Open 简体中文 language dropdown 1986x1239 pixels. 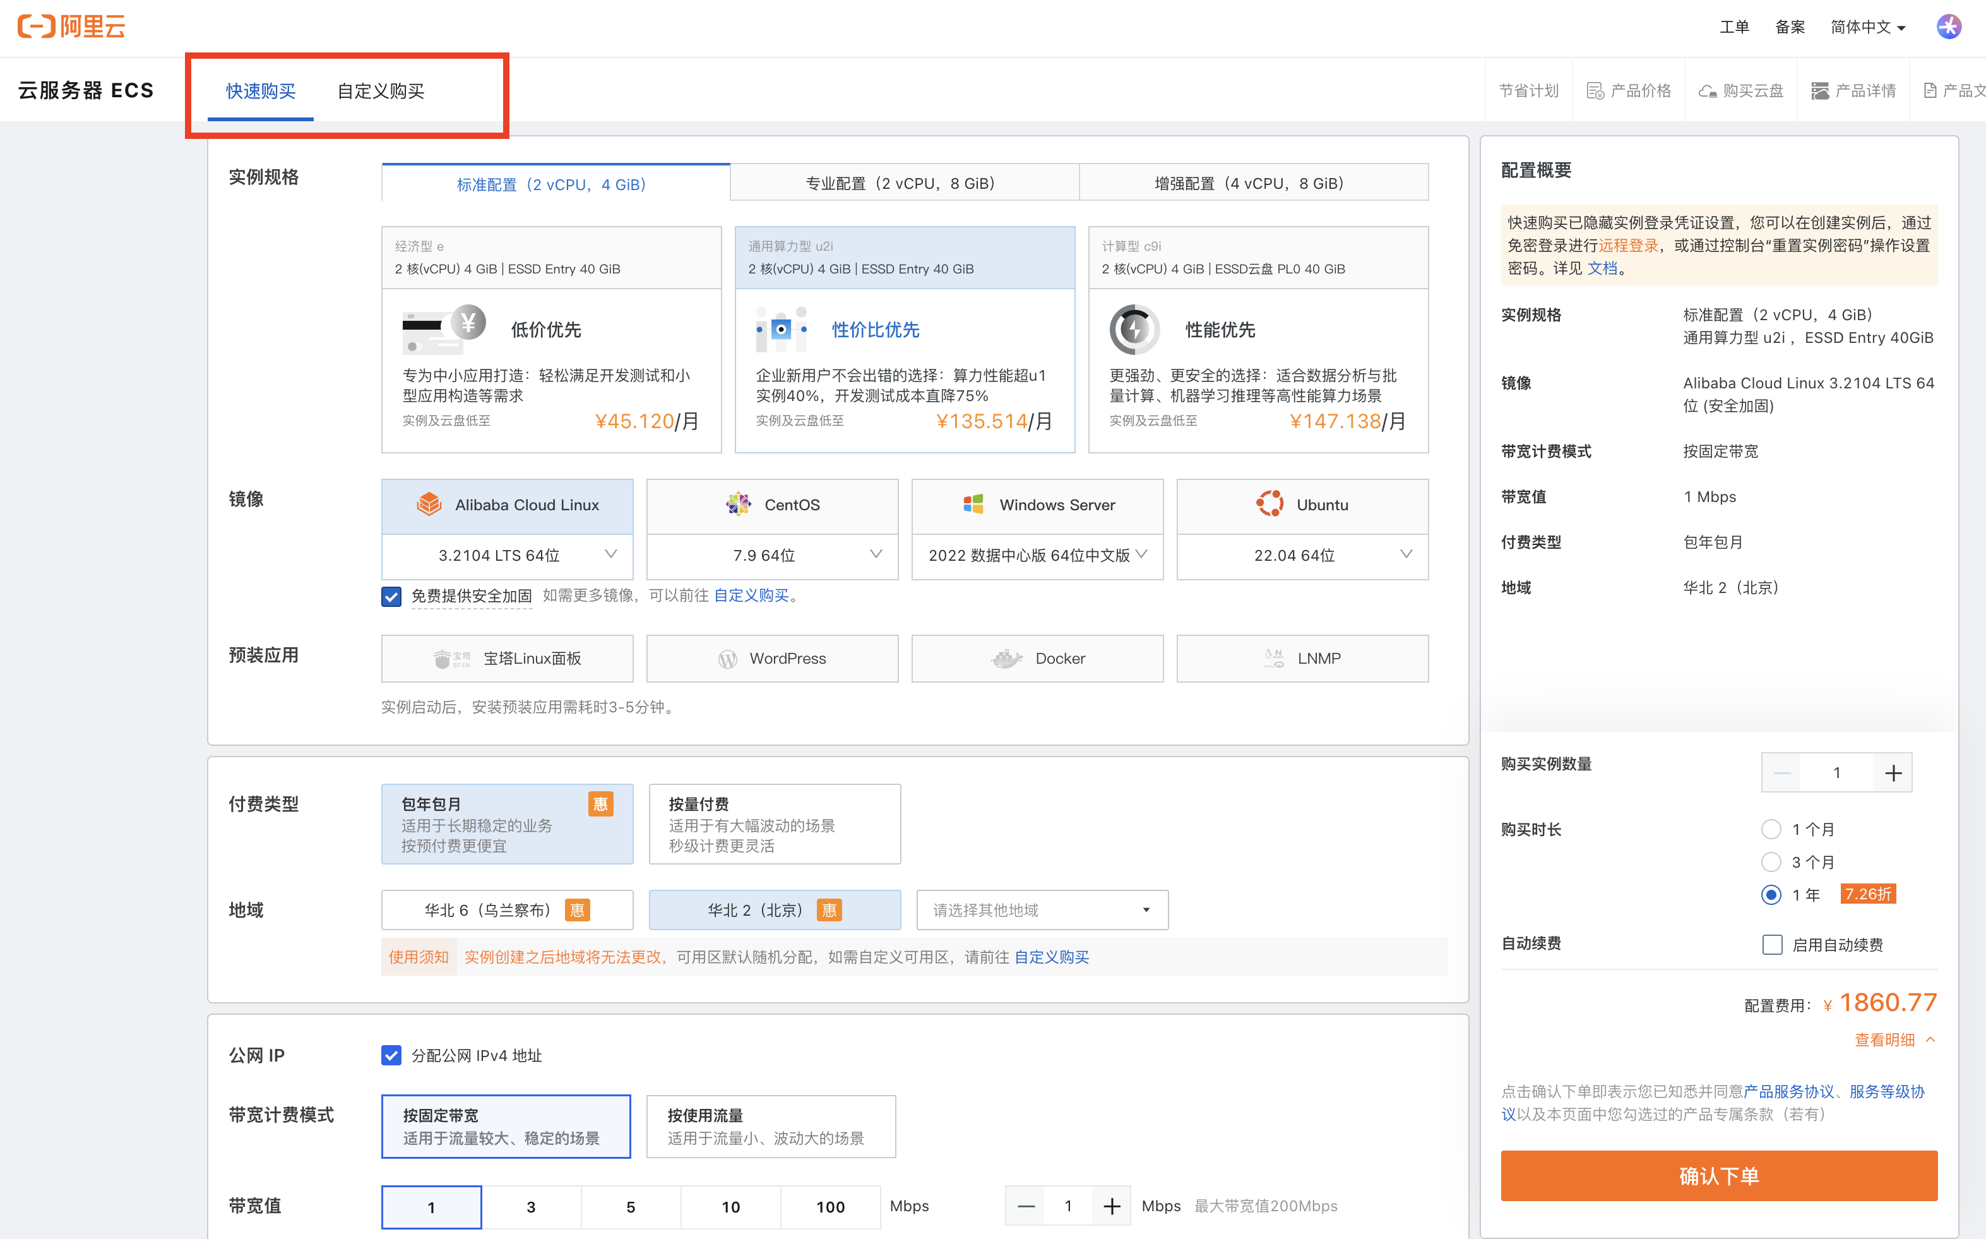tap(1868, 27)
